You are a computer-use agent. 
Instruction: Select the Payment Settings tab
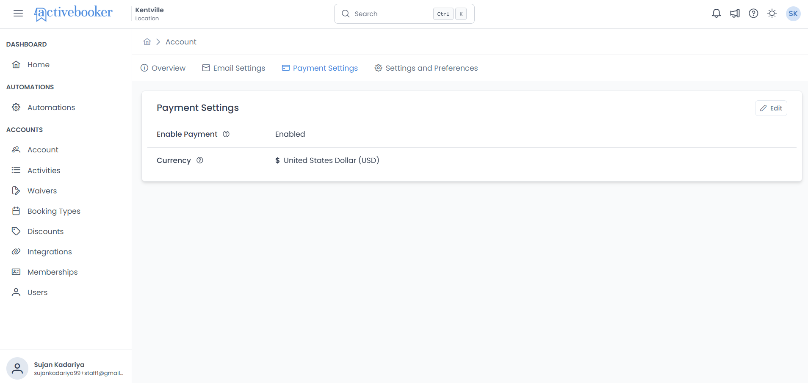(x=320, y=68)
